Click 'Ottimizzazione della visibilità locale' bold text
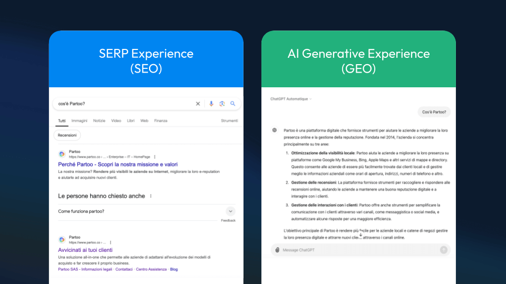The width and height of the screenshot is (506, 284). (x=323, y=153)
